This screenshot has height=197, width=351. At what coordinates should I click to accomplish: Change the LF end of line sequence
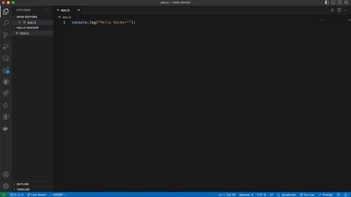pos(271,195)
